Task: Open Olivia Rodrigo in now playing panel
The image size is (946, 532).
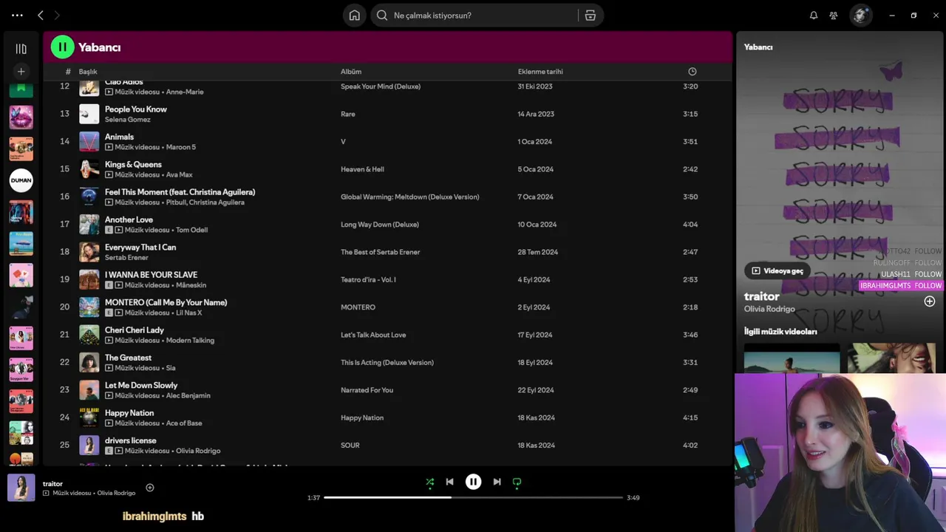Action: pos(769,309)
